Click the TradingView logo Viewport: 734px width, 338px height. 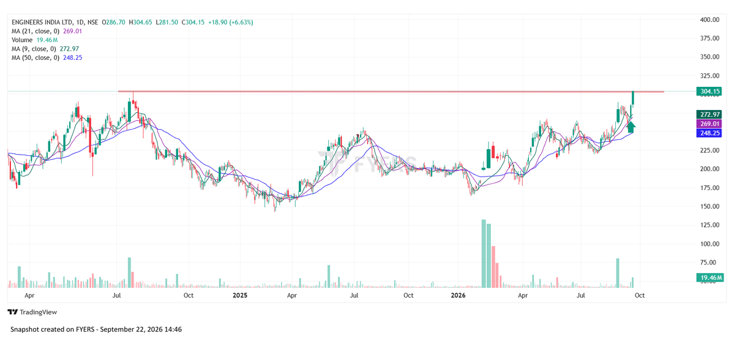tap(32, 312)
